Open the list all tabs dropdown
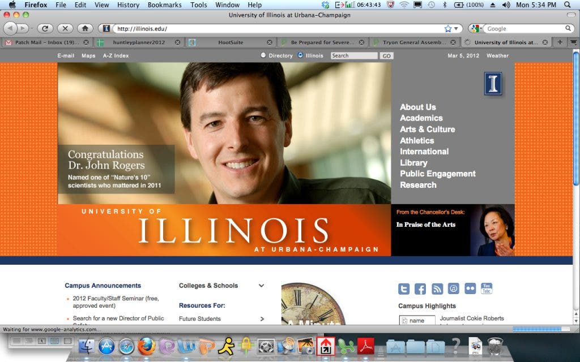 point(573,42)
